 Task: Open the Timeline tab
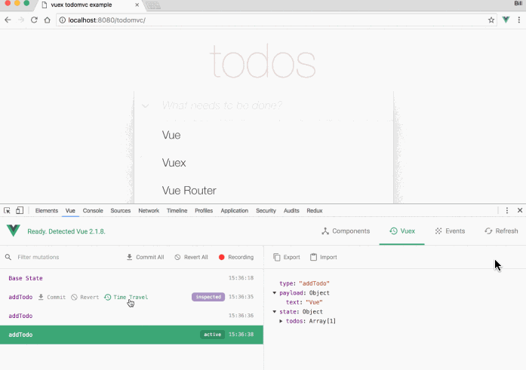point(177,210)
